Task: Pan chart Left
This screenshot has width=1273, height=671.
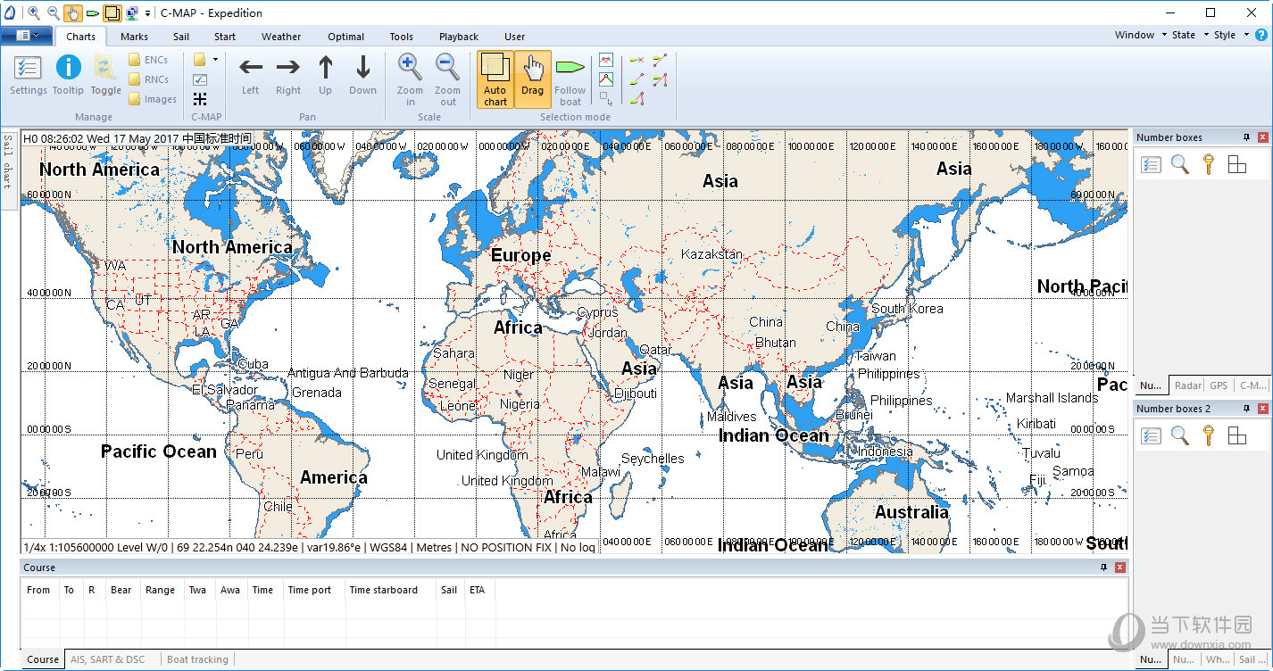Action: (251, 74)
